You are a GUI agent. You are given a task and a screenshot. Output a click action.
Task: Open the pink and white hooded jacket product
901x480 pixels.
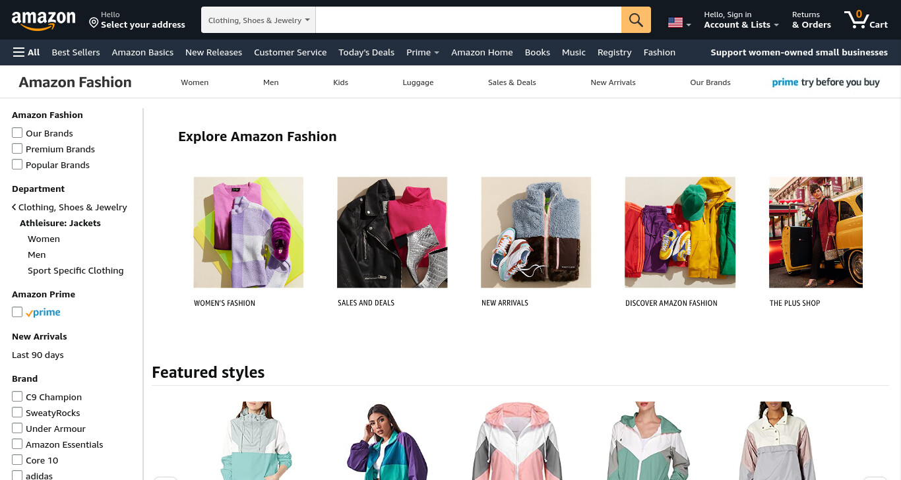518,440
